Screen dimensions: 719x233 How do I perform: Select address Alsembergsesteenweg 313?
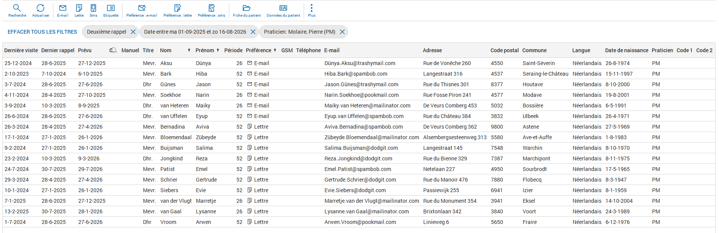click(455, 137)
